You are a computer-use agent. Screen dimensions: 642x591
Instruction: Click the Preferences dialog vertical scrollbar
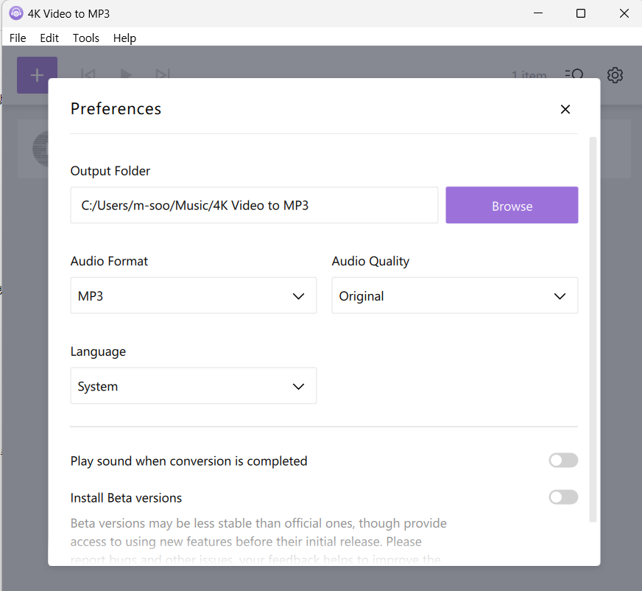click(x=593, y=329)
